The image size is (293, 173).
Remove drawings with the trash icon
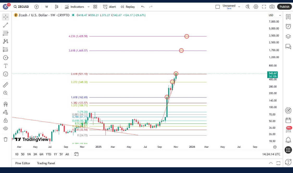click(x=5, y=139)
